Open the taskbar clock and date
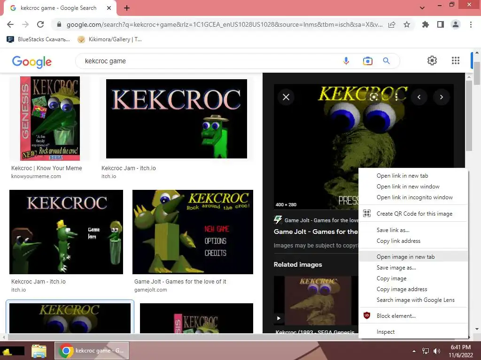Image resolution: width=481 pixels, height=360 pixels. click(x=461, y=351)
